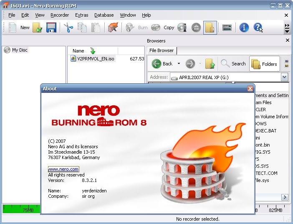Screen dimensions: 293x224
Task: Save compilation with the floppy disk icon
Action: [x=51, y=27]
